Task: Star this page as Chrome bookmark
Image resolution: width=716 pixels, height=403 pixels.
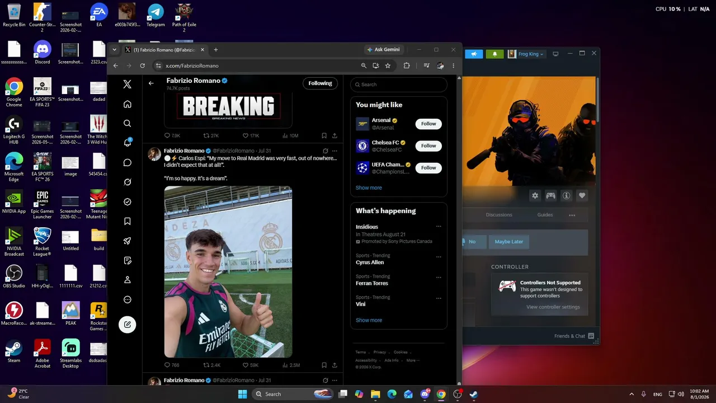Action: (x=388, y=65)
